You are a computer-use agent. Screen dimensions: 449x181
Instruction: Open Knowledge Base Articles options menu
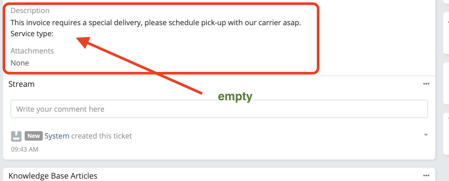(x=426, y=175)
